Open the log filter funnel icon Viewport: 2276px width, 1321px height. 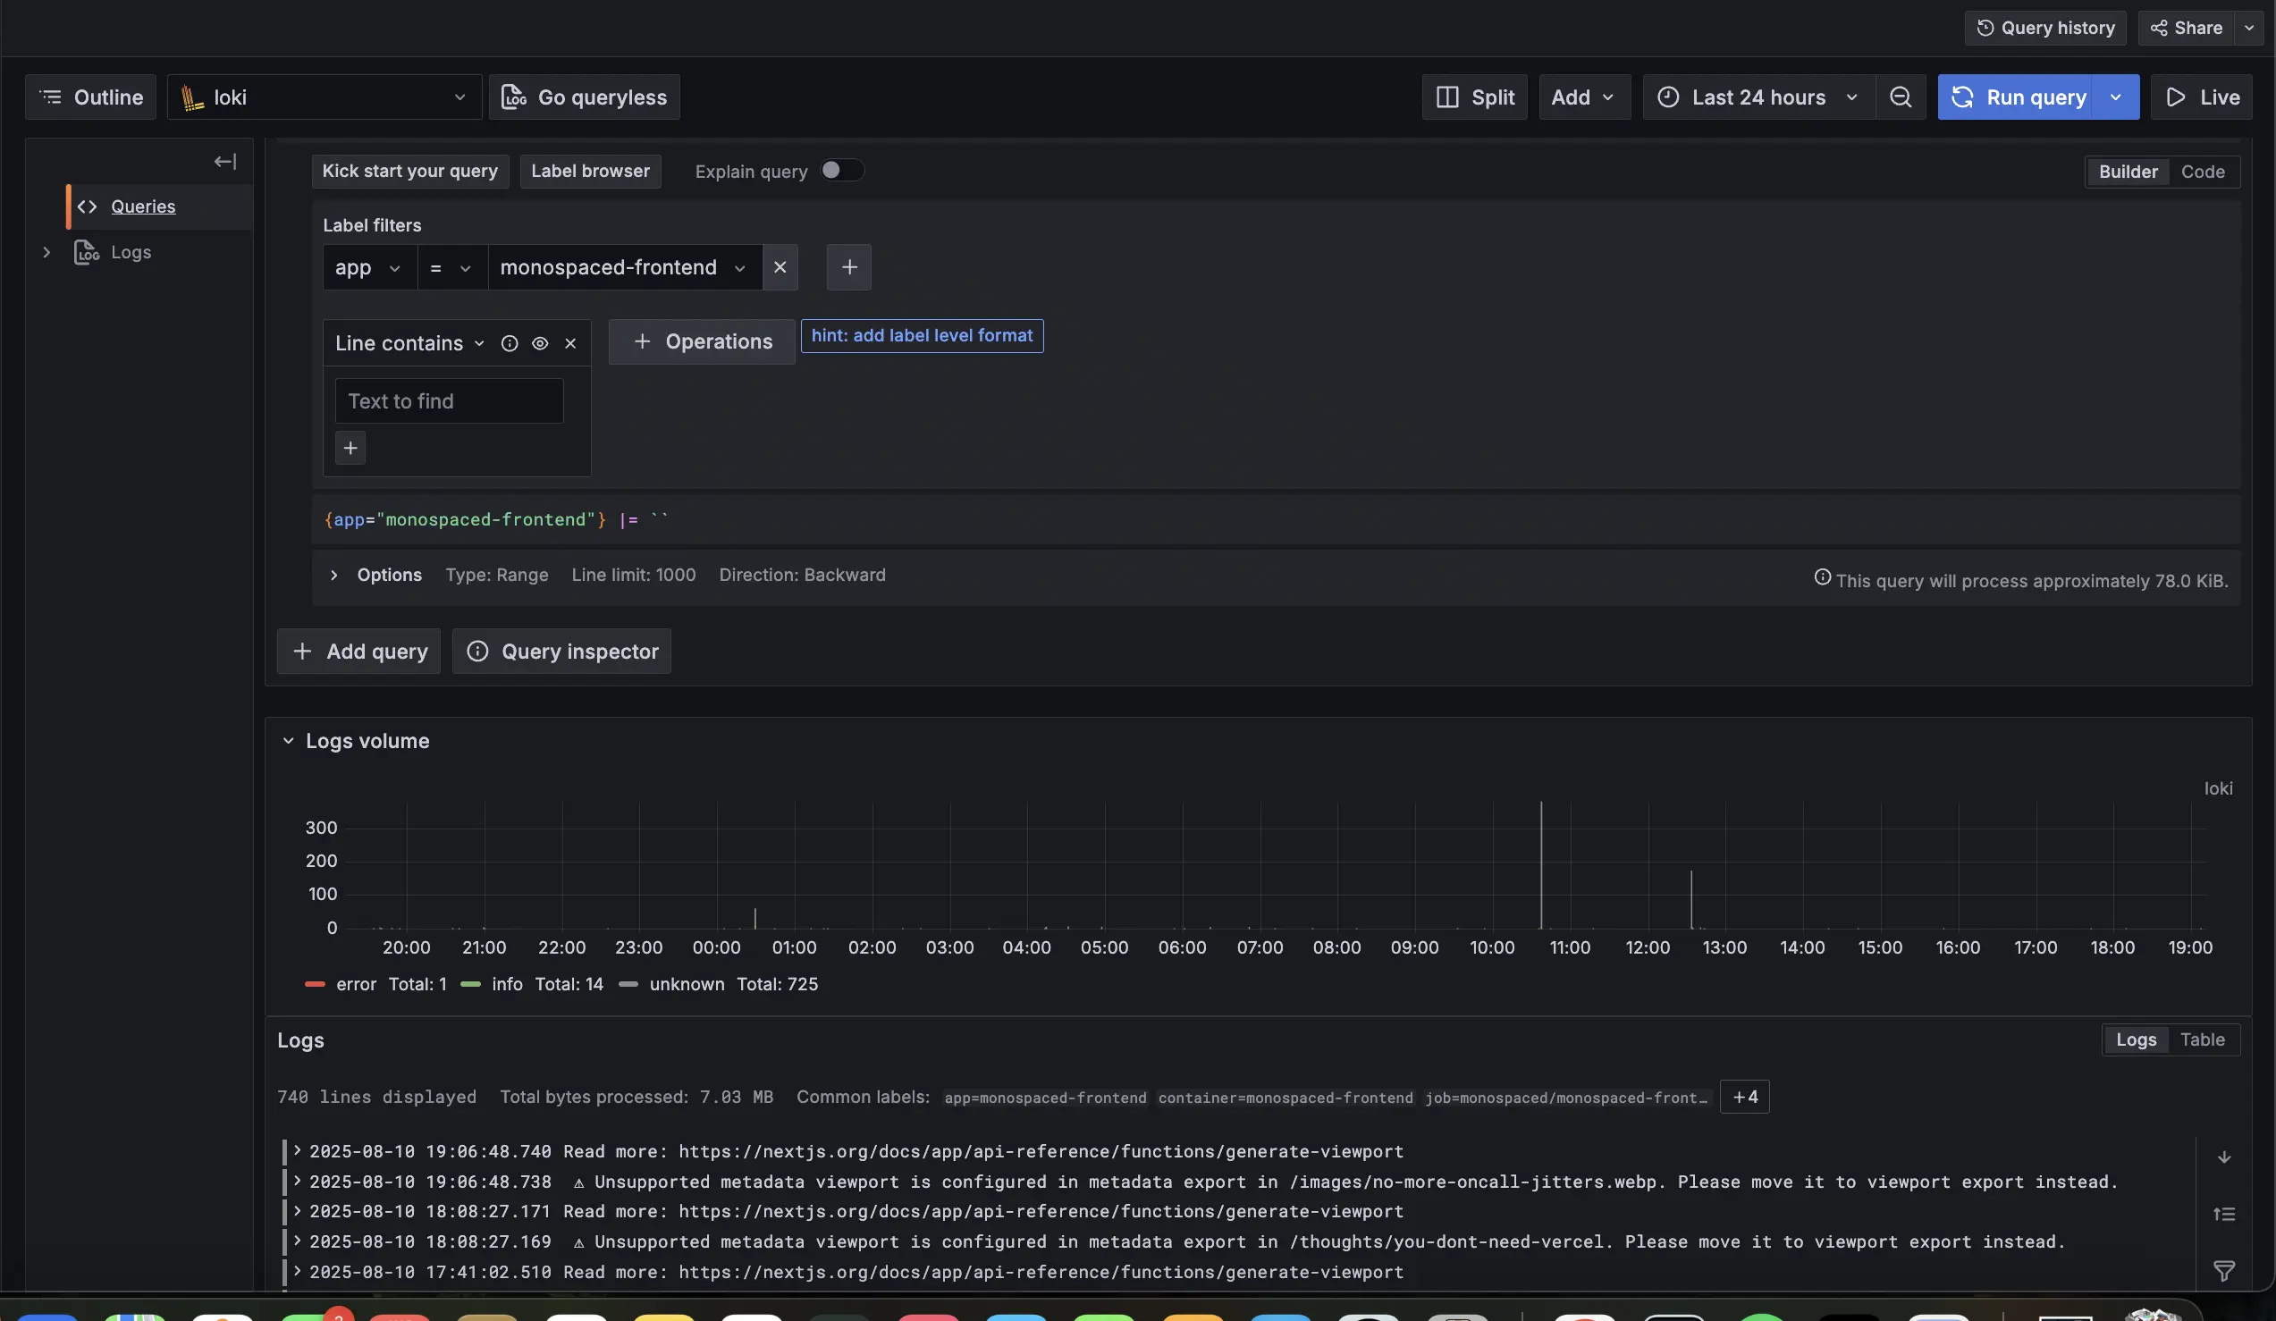2224,1270
